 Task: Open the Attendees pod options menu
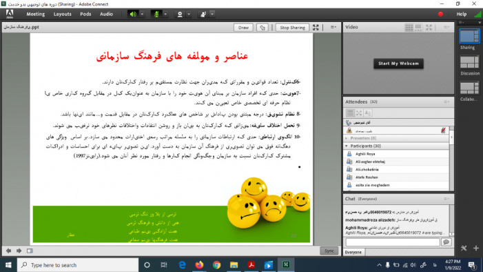tap(446, 101)
